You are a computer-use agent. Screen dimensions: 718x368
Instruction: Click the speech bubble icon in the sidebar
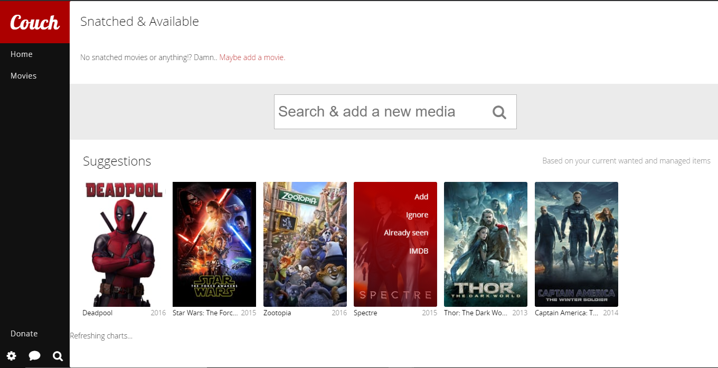coord(34,356)
